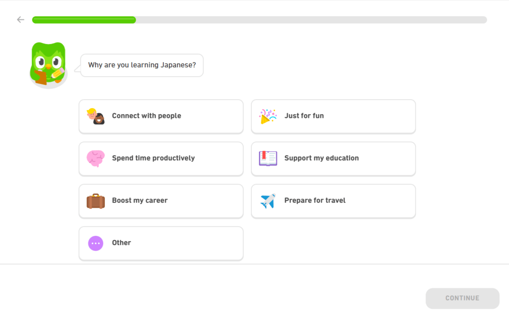The height and width of the screenshot is (318, 509).
Task: Click the airplane icon beside Prepare for travel
Action: click(x=268, y=201)
